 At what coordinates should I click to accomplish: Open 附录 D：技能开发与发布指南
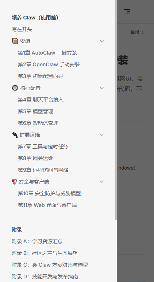(x=45, y=277)
